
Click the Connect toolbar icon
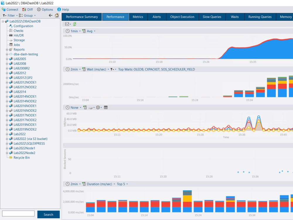click(x=10, y=10)
